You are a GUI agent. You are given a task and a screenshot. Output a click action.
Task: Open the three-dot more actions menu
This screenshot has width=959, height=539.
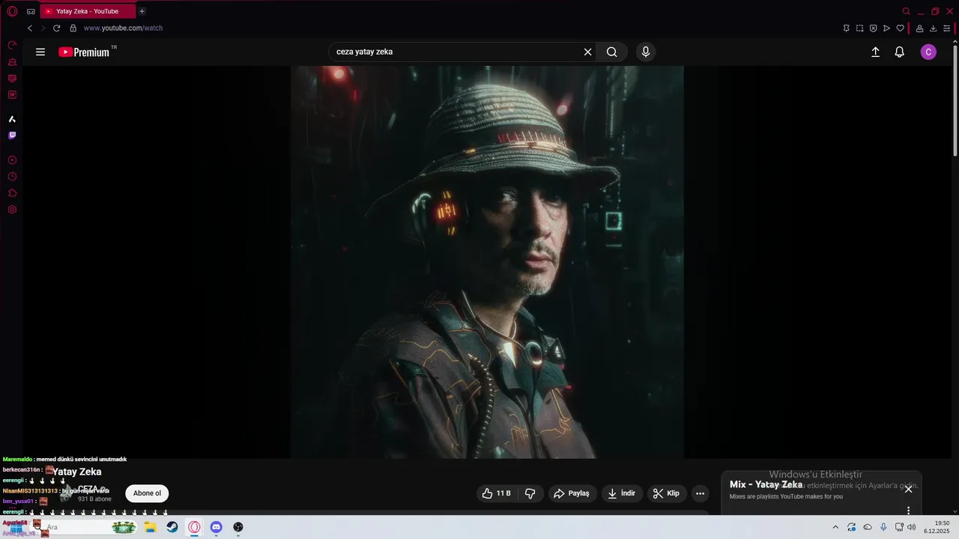(x=700, y=493)
